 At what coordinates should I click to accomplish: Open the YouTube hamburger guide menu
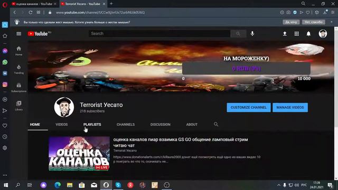click(19, 34)
